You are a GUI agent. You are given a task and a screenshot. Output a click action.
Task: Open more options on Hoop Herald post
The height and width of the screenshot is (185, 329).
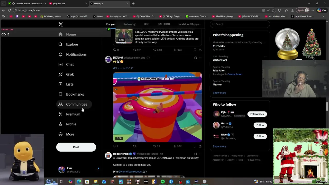[200, 154]
